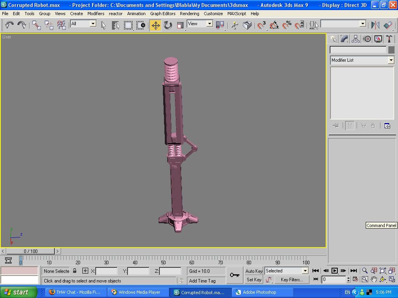Pick the Rectangular Selection Region tool

coord(128,25)
